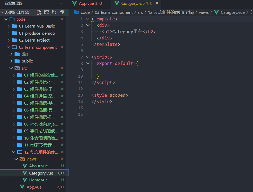Collapse the src folder chevron
This screenshot has height=192, width=253.
(x=11, y=68)
